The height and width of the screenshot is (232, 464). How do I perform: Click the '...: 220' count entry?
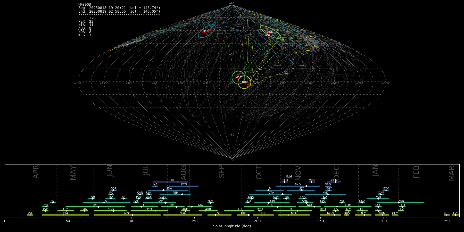pos(87,18)
